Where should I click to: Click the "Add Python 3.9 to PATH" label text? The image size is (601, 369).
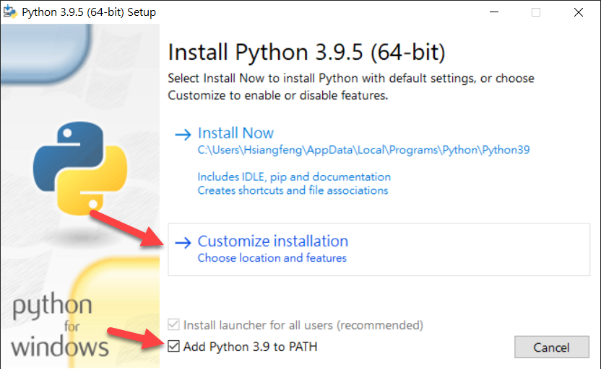tap(250, 347)
